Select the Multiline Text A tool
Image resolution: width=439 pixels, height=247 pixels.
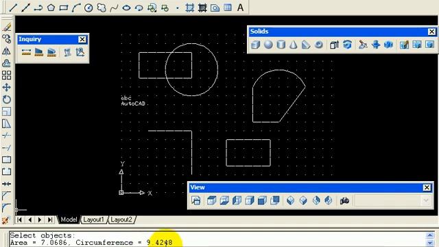[240, 8]
